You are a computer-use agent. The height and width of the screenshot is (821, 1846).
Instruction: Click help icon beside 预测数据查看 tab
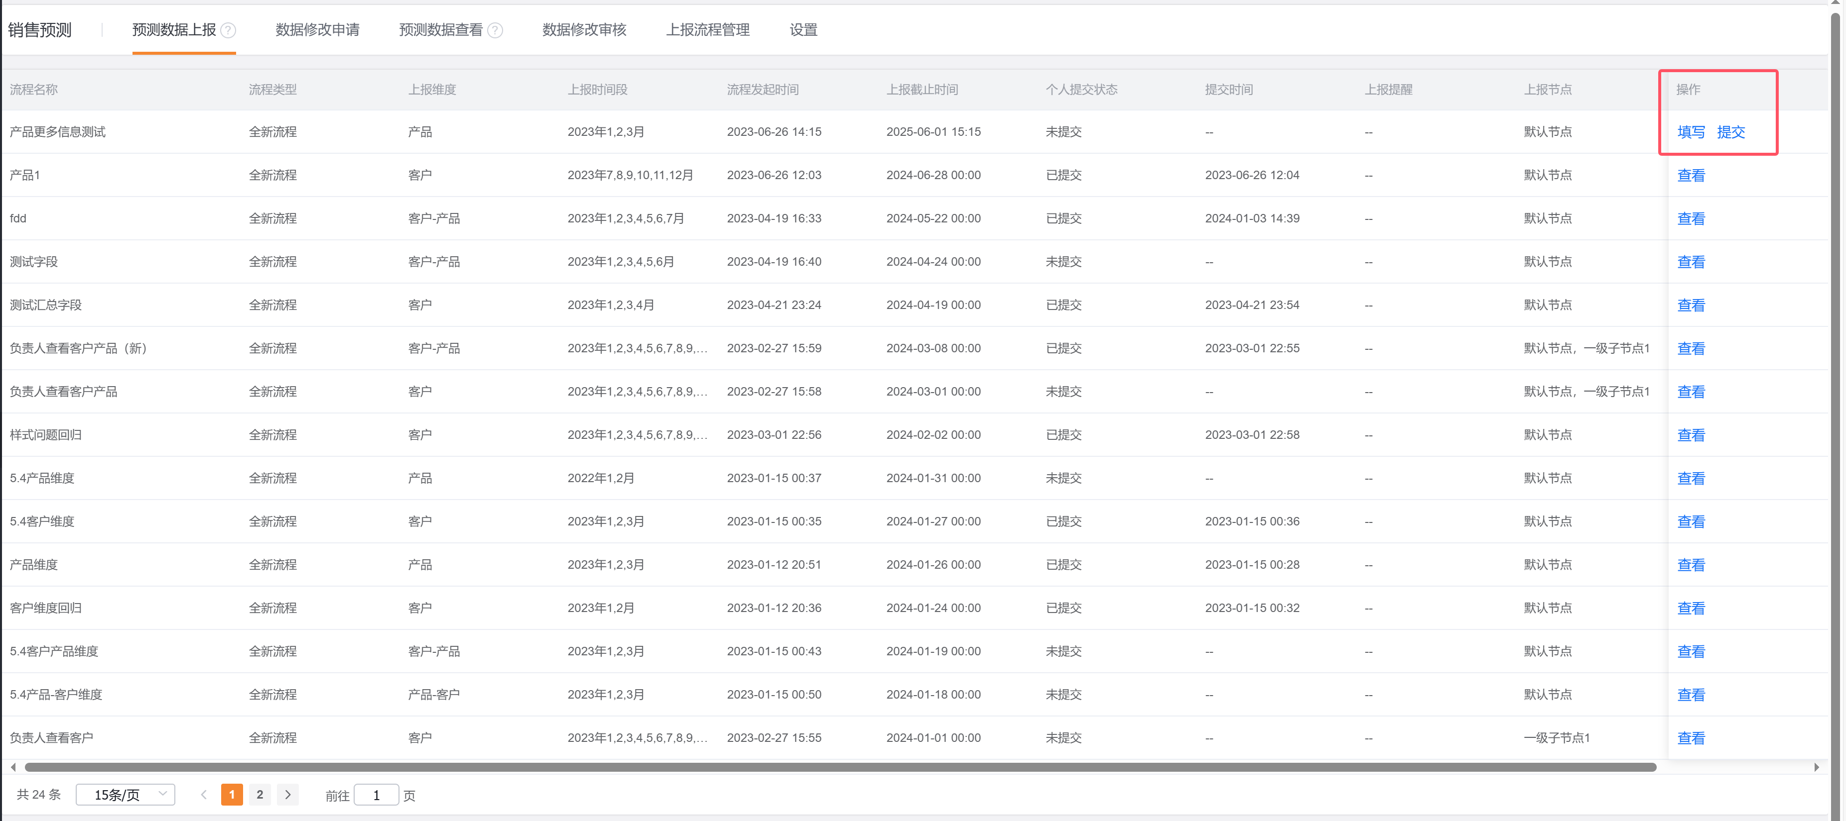495,30
